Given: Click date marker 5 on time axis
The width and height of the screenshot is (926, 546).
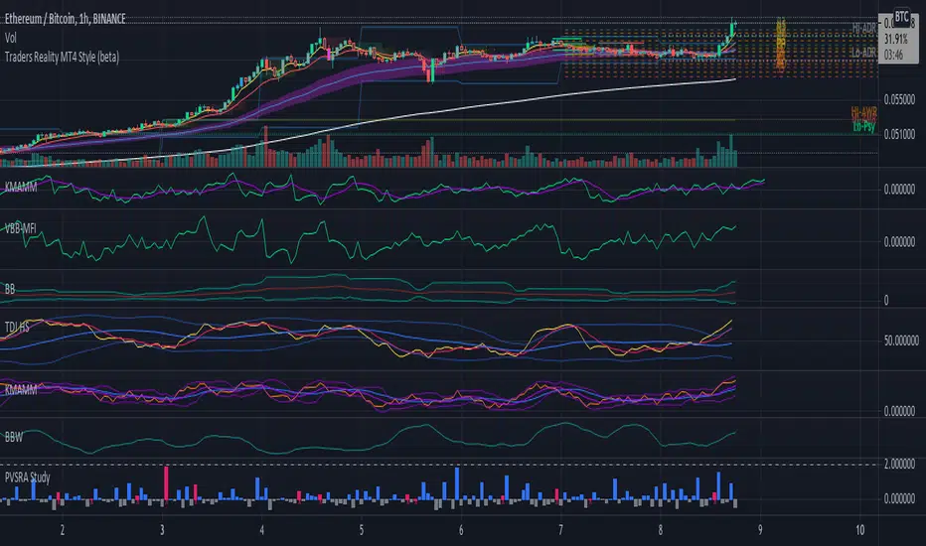Looking at the screenshot, I should click(x=362, y=530).
